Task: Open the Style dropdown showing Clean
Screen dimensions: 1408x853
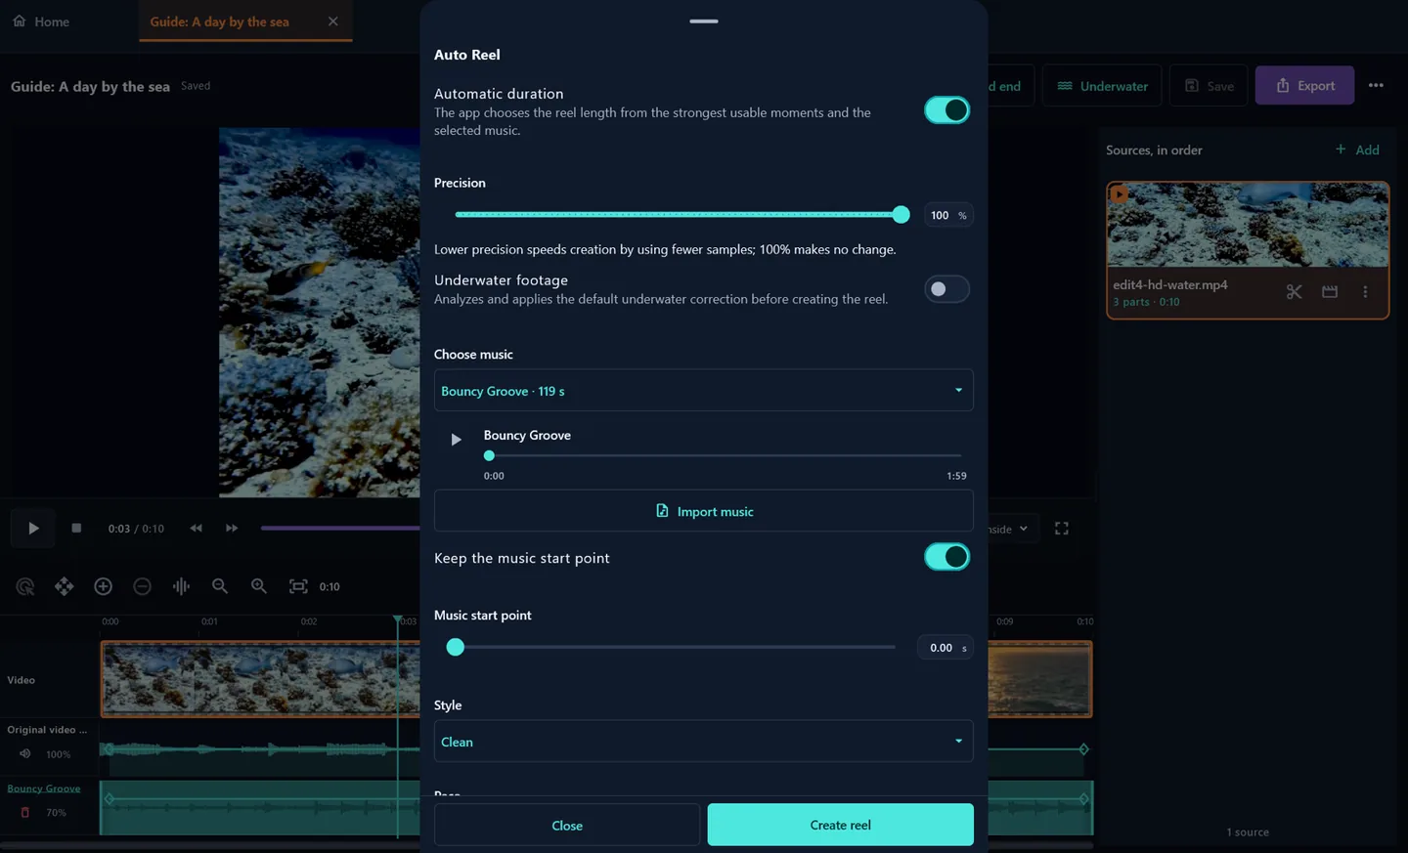Action: [x=704, y=742]
